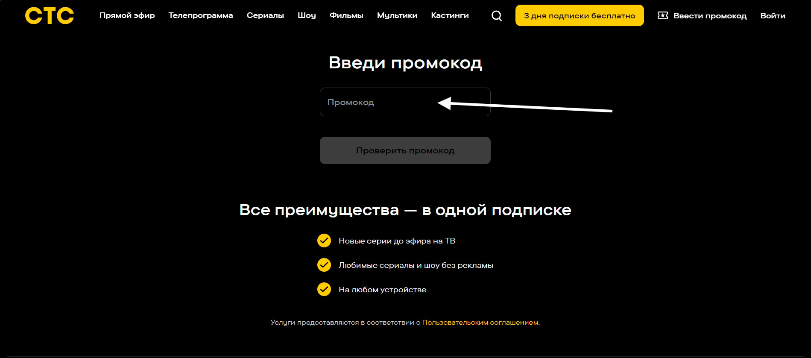
Task: Click the Введи промокод heading
Action: tap(405, 63)
